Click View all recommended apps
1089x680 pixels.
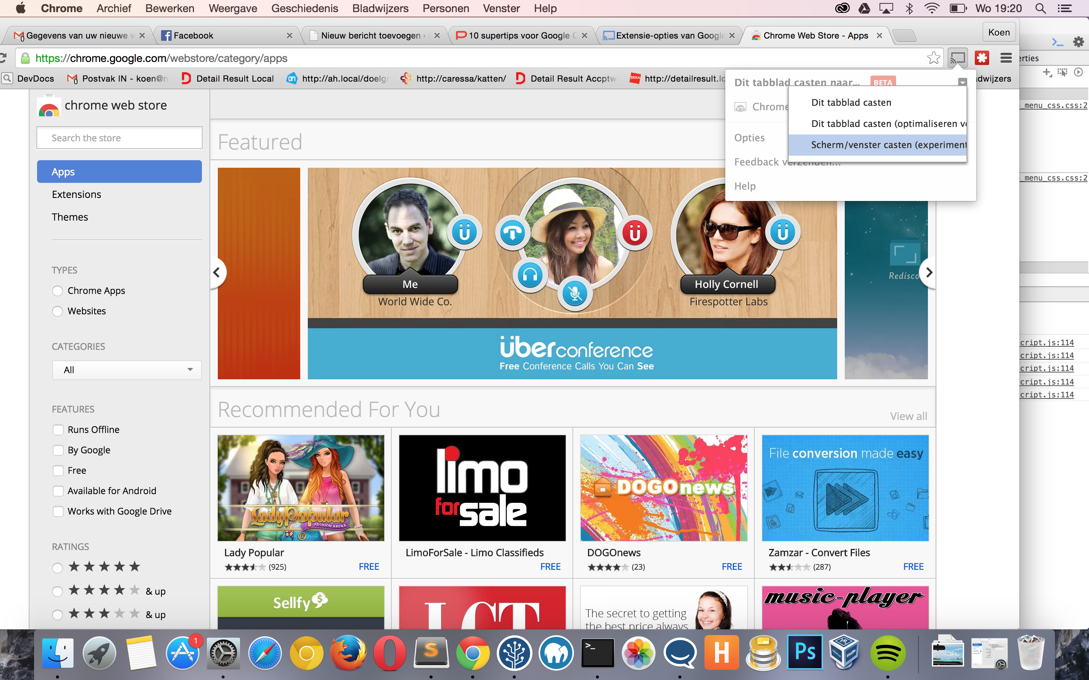click(x=908, y=416)
